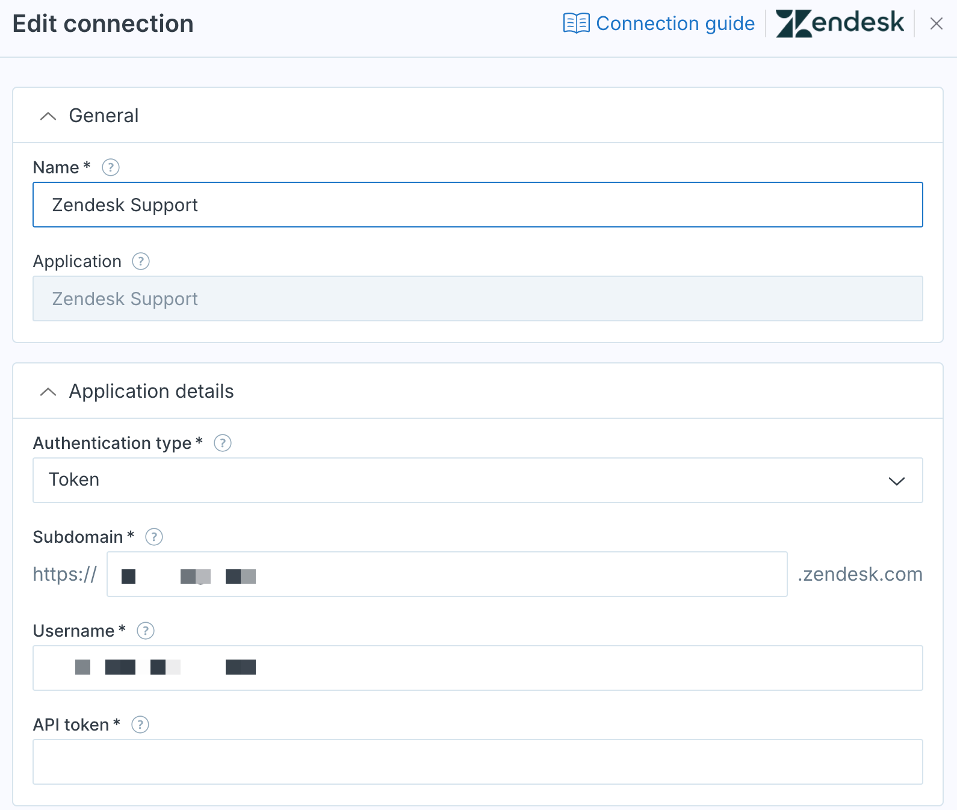Viewport: 957px width, 810px height.
Task: Show help for the Username field
Action: pos(146,631)
